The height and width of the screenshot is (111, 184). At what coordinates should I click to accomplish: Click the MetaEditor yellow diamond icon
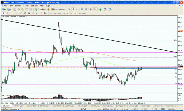pyautogui.click(x=49, y=9)
